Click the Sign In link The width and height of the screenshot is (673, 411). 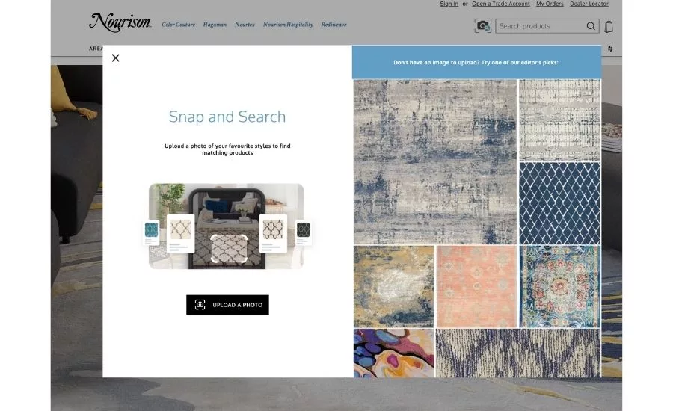[x=449, y=4]
